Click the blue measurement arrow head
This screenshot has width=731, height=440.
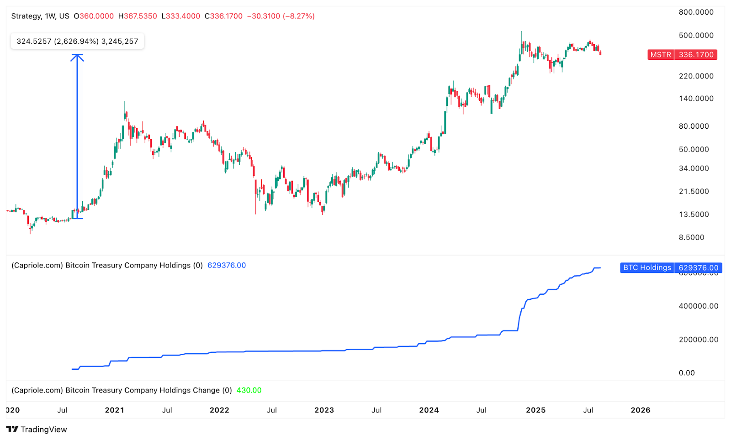pos(77,58)
